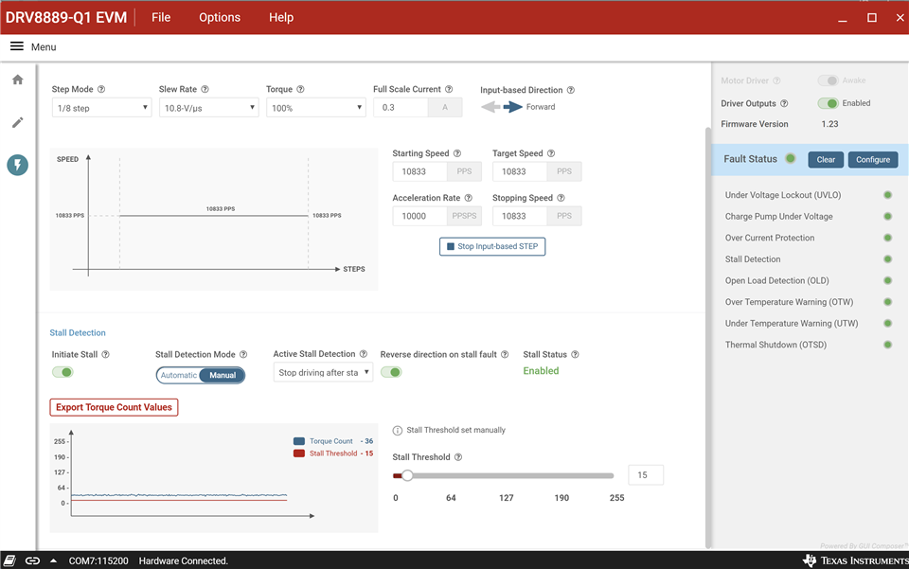909x569 pixels.
Task: Click the log document icon in status bar
Action: pos(9,560)
